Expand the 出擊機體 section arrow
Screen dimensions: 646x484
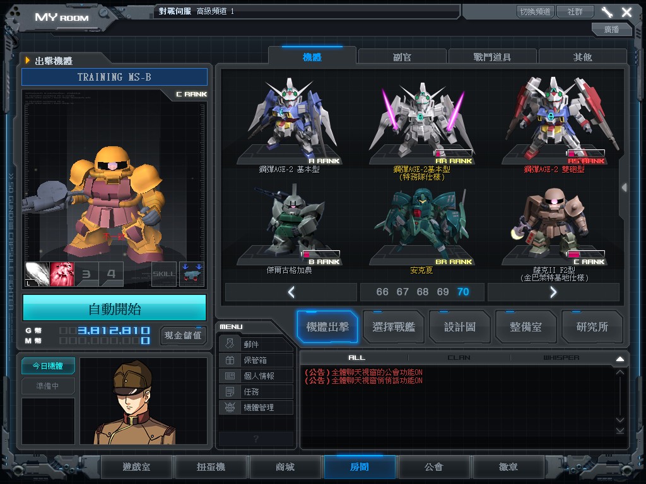(x=28, y=60)
